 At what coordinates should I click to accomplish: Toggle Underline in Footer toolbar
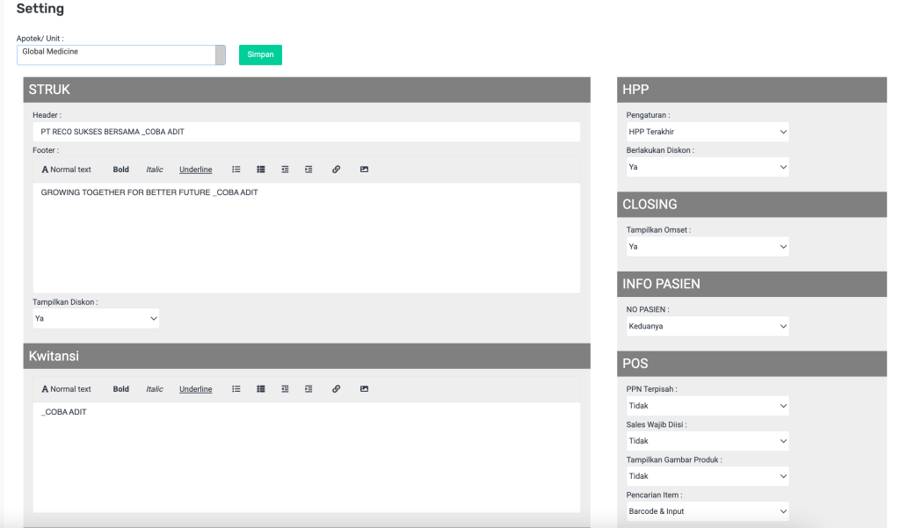click(x=195, y=170)
